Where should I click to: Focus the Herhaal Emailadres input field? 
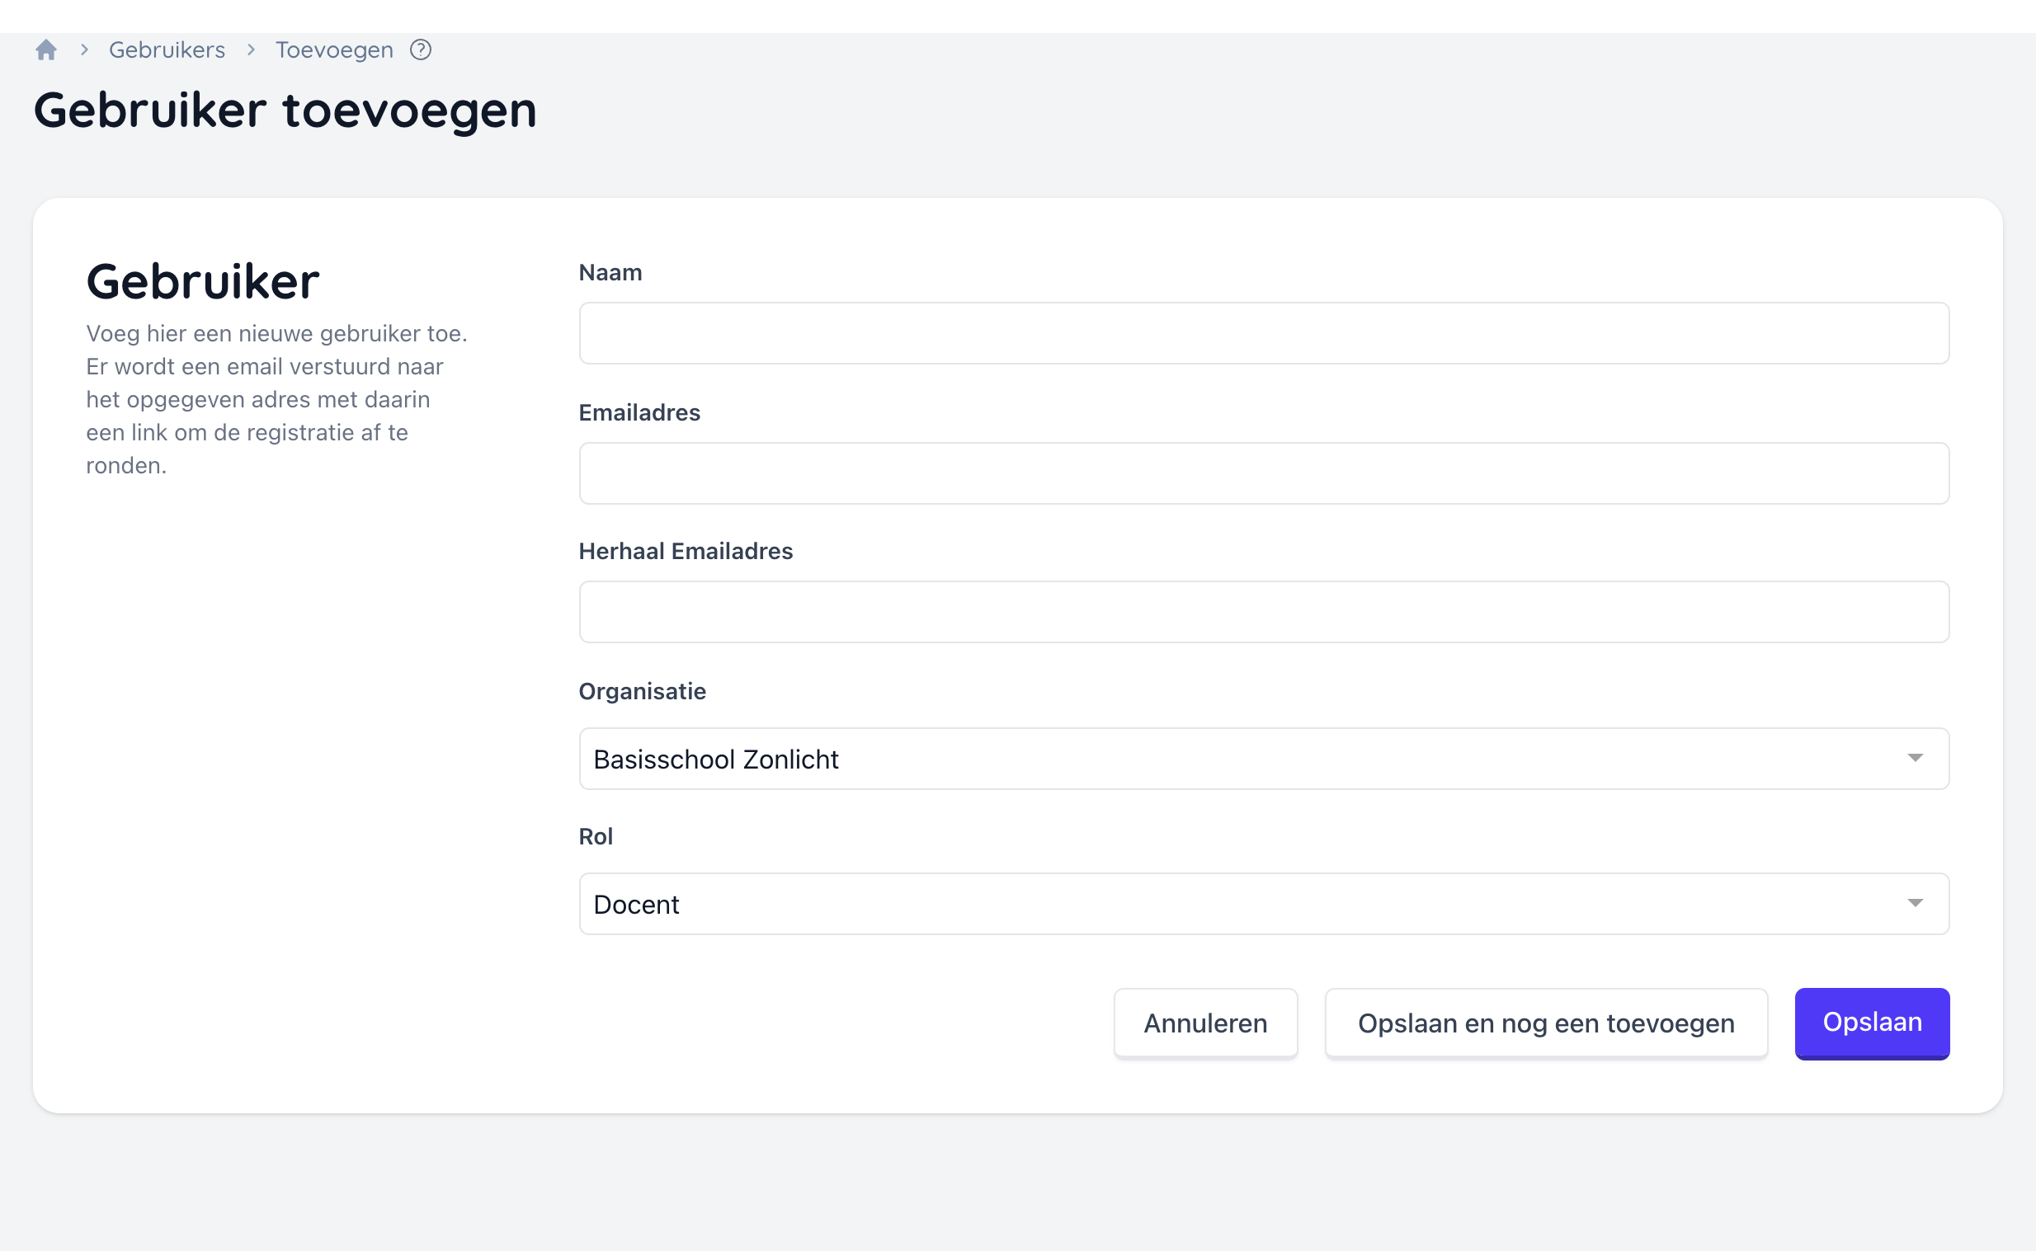(x=1264, y=612)
